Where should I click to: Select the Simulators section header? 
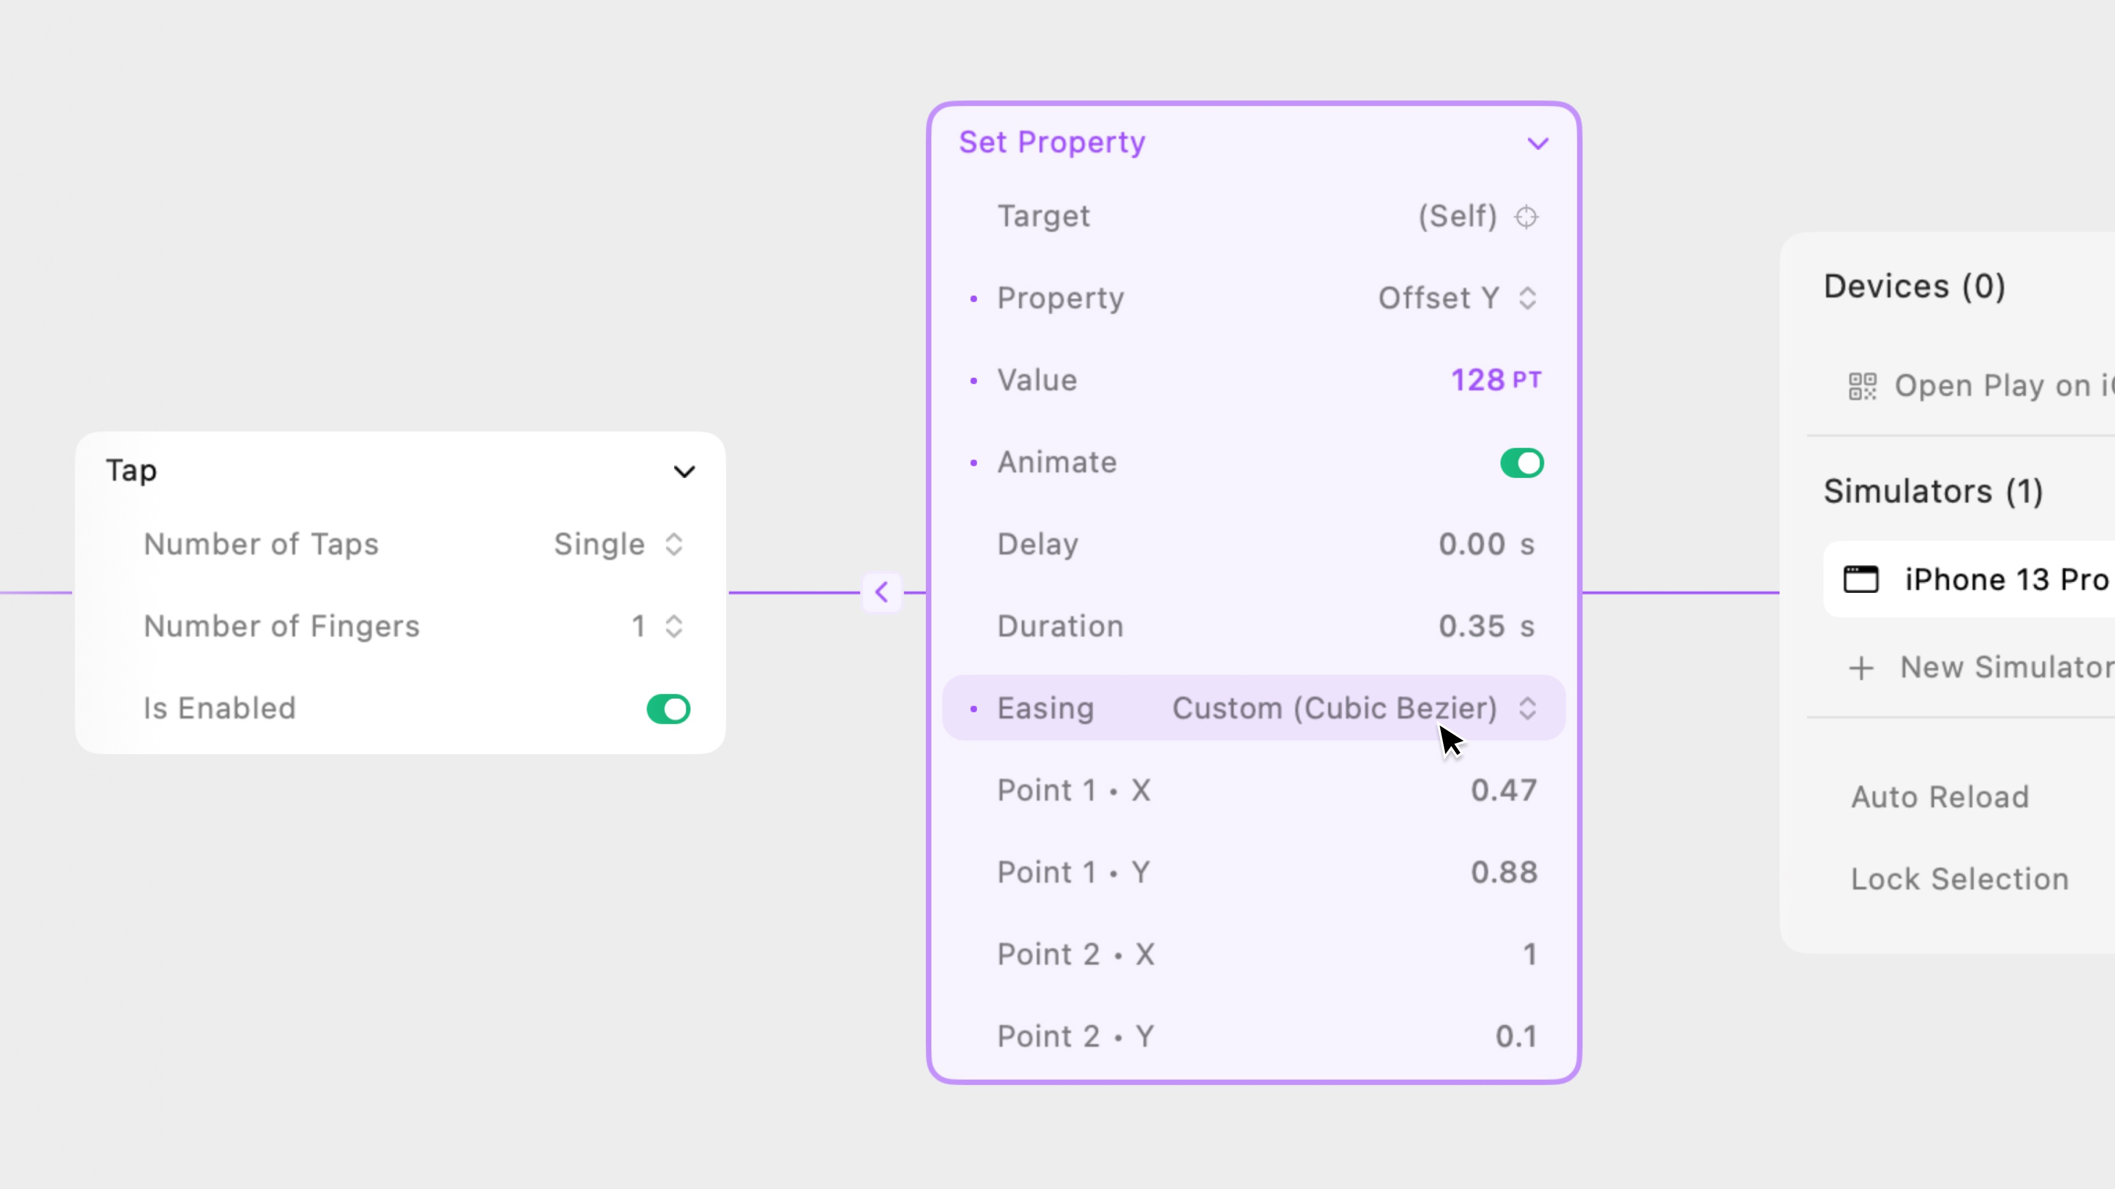coord(1933,490)
